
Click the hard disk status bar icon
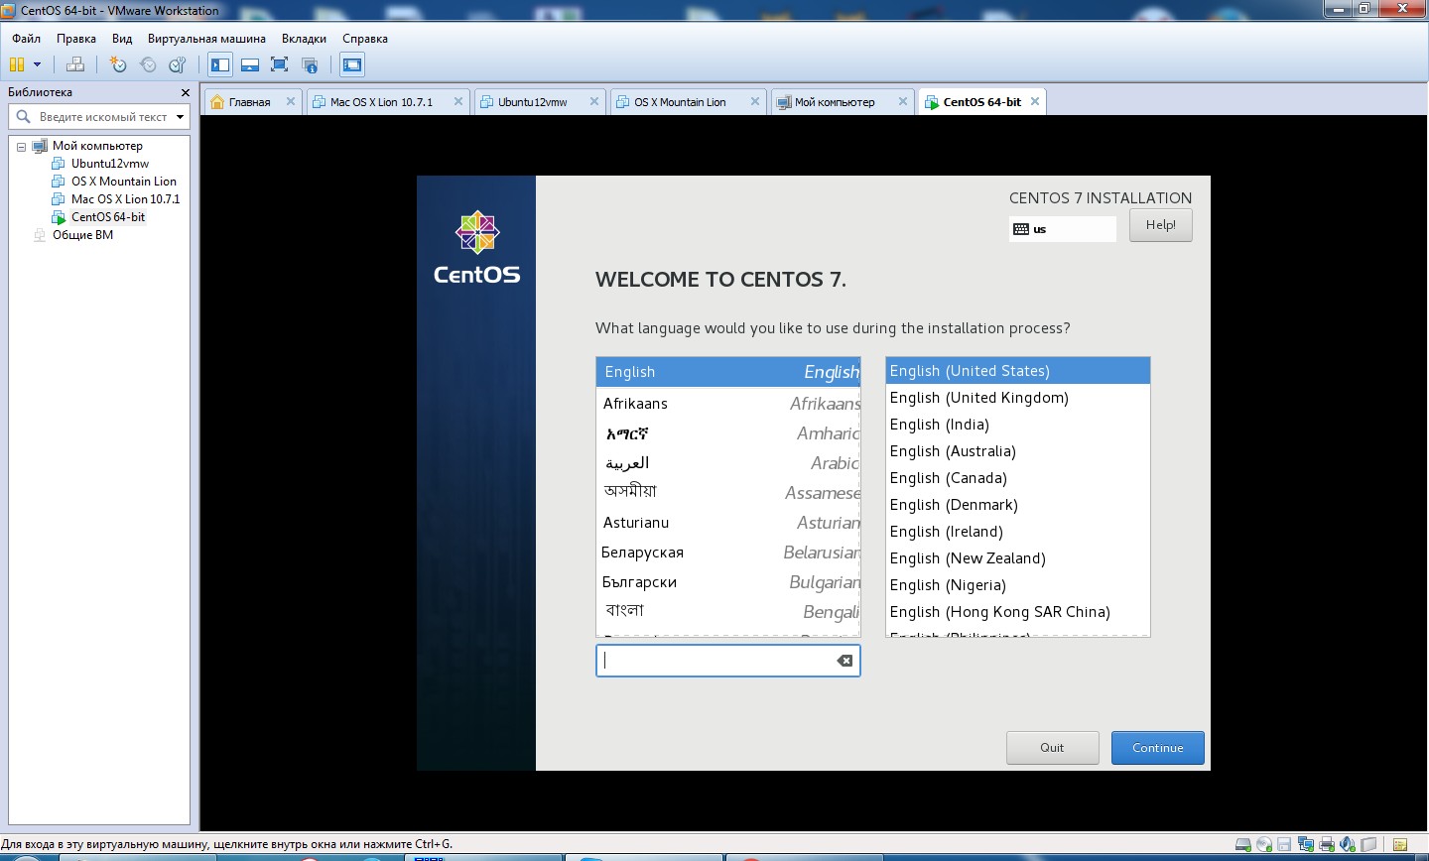point(1243,845)
